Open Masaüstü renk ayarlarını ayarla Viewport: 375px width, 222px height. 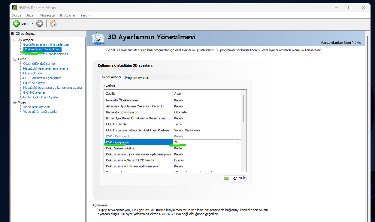point(46,68)
